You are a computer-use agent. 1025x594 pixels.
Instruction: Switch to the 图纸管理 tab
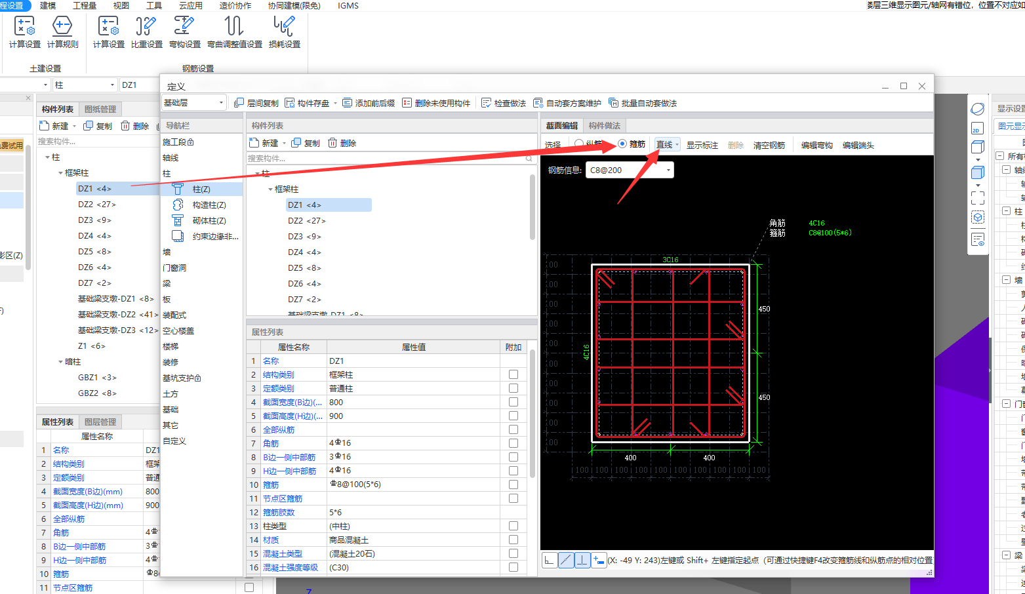(100, 109)
